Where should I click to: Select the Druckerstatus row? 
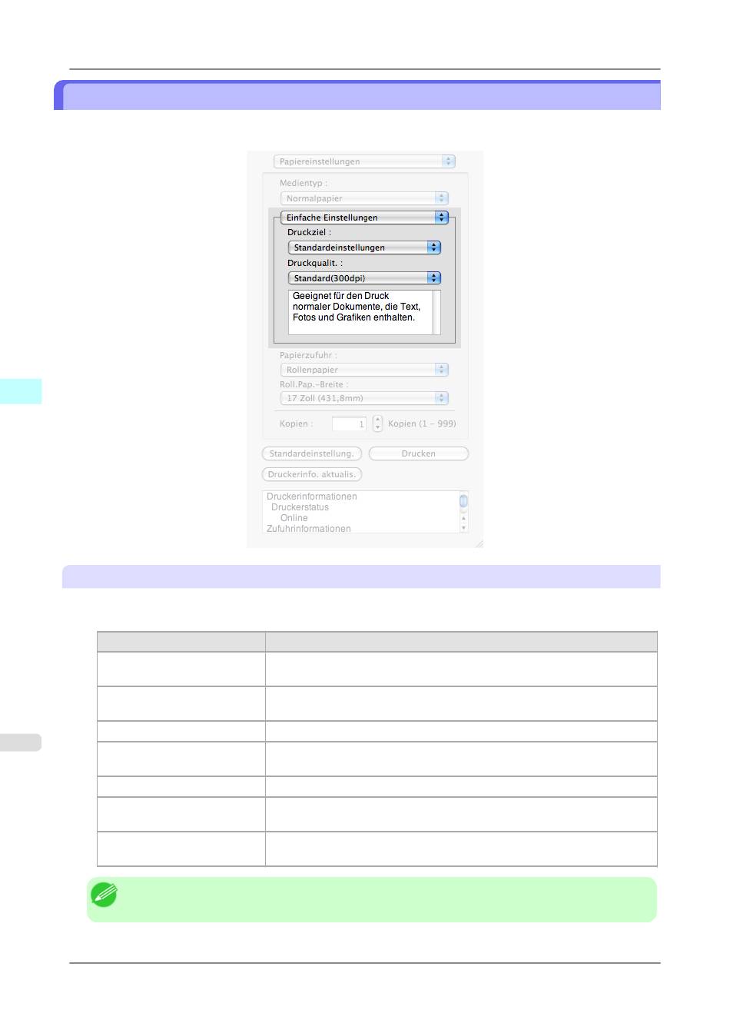300,507
